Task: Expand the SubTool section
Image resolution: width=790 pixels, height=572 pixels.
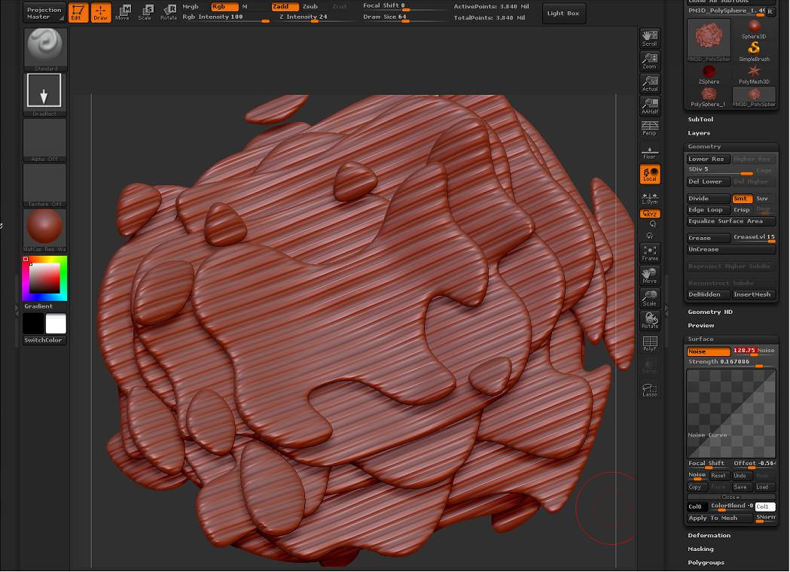Action: (x=700, y=119)
